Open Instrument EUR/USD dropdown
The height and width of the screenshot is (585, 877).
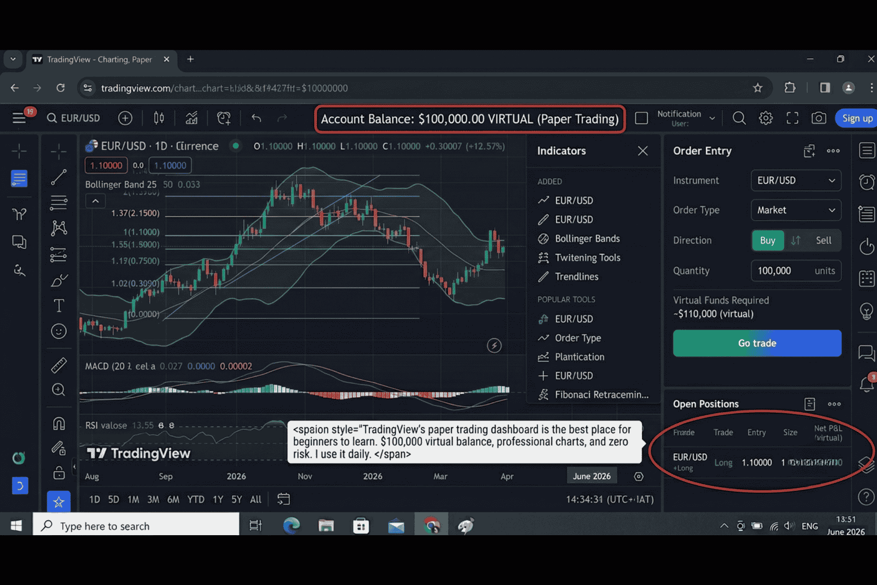[x=796, y=181]
